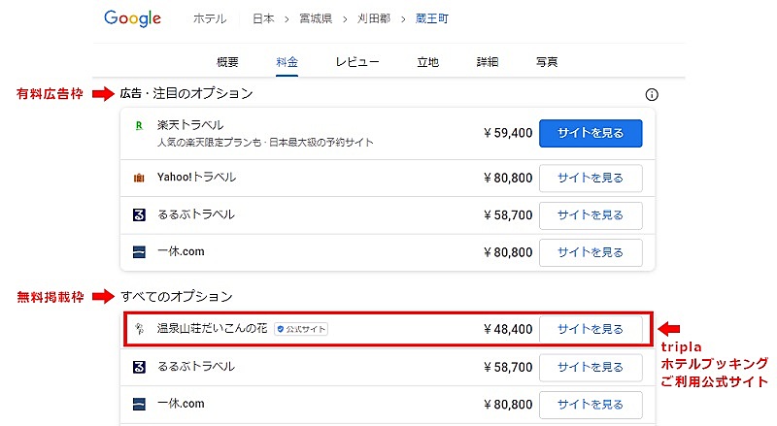Viewport: 777px width, 426px height.
Task: Click サイトを見る for 温泉山荘だいこんの花
Action: (591, 329)
